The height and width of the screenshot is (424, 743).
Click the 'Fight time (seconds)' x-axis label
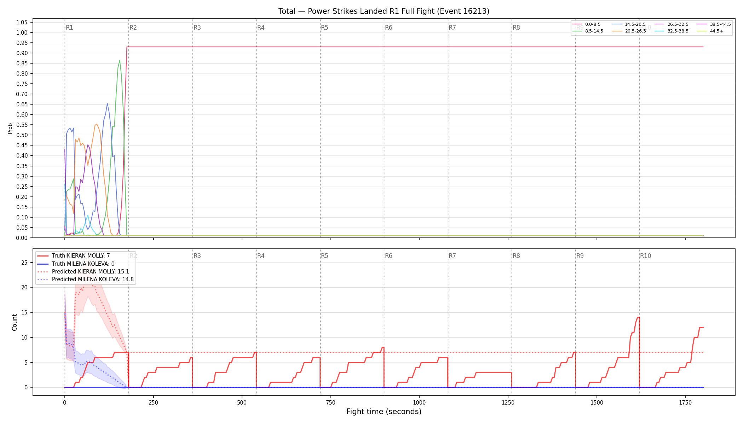point(384,412)
